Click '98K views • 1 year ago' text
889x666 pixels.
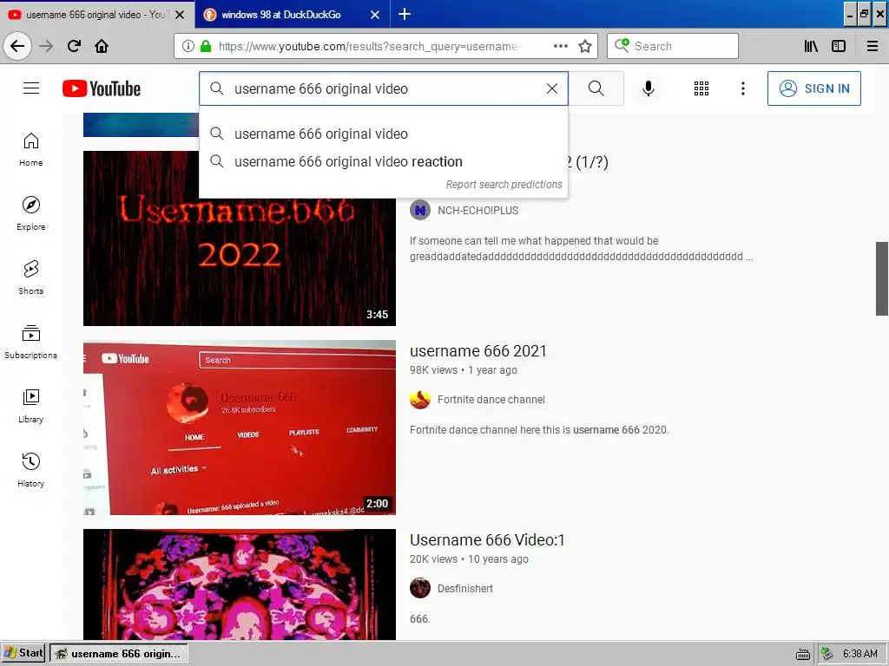tap(464, 370)
